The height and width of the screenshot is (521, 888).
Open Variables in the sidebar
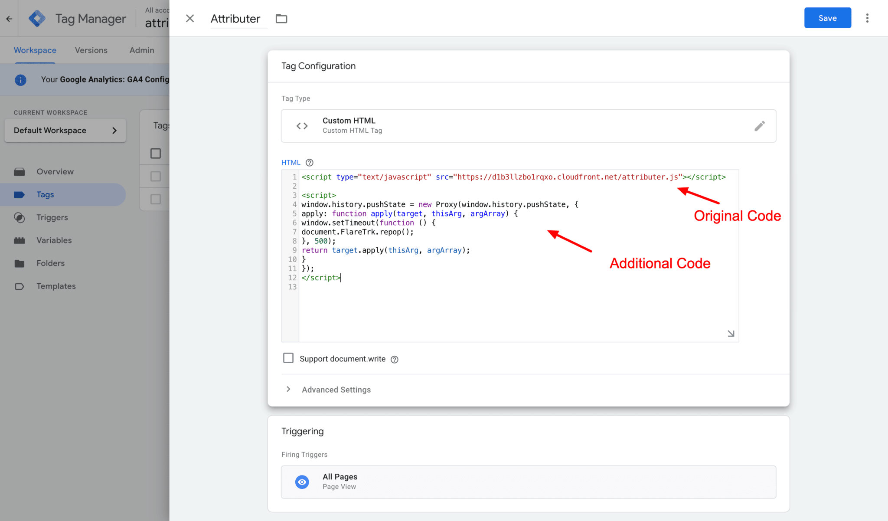pos(54,240)
